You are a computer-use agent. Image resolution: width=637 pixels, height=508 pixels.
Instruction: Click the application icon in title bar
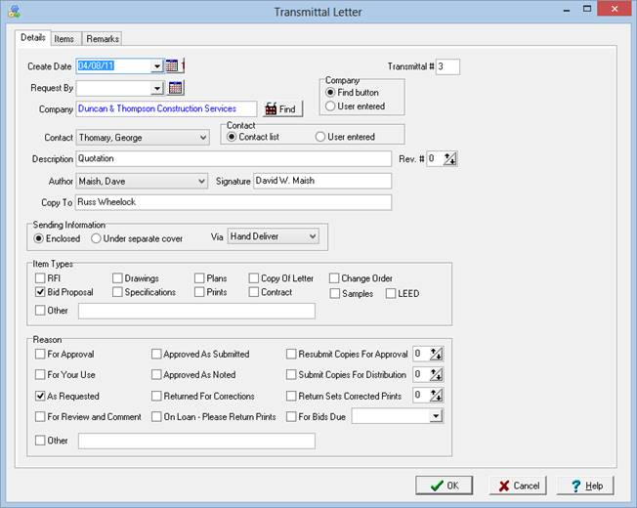click(x=12, y=11)
